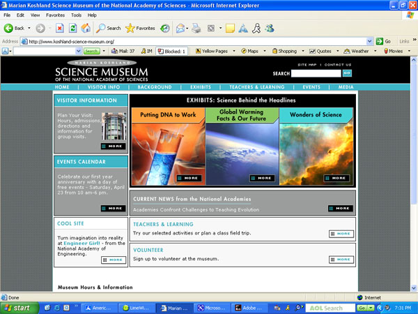Click the Engineer Girl! link
The image size is (418, 314).
82,244
